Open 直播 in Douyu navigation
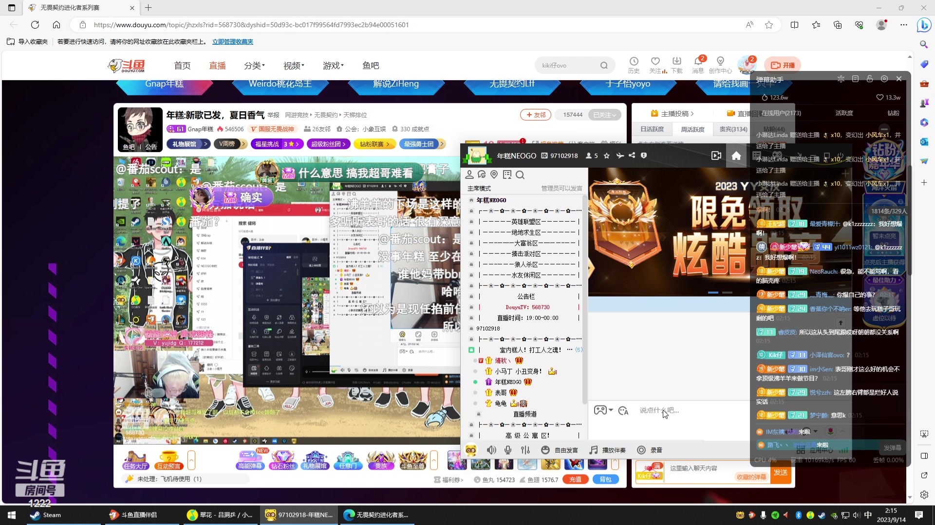The width and height of the screenshot is (935, 525). click(x=217, y=66)
